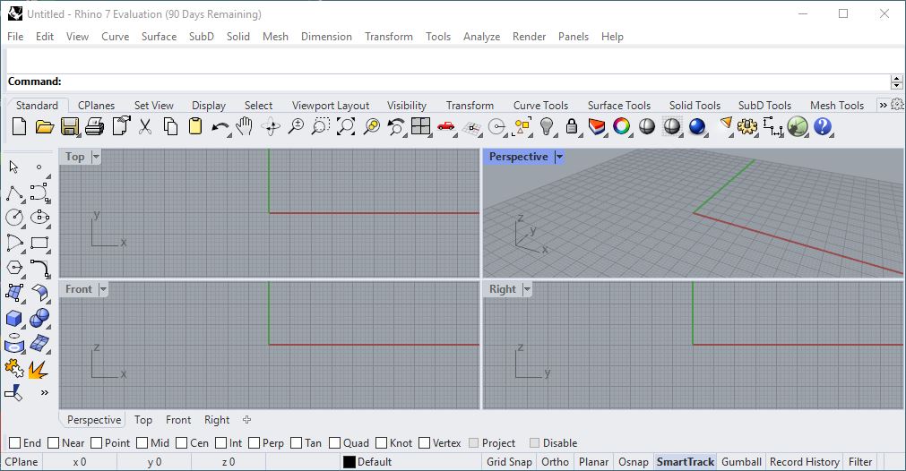906x471 pixels.
Task: Enable the End osnap checkbox
Action: click(15, 442)
